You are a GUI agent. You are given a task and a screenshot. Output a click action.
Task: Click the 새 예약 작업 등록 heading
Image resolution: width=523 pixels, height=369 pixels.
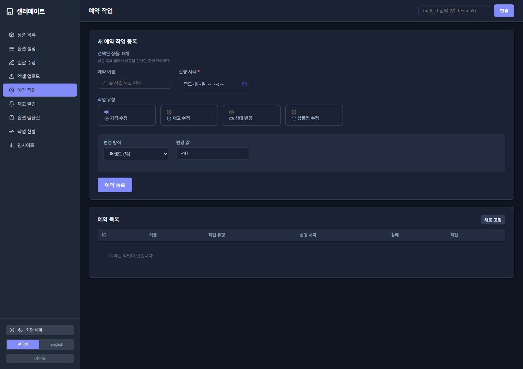point(117,41)
